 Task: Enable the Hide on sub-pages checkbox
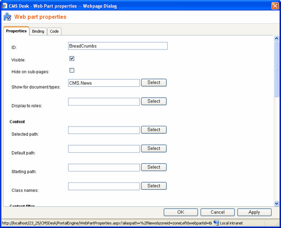click(72, 70)
